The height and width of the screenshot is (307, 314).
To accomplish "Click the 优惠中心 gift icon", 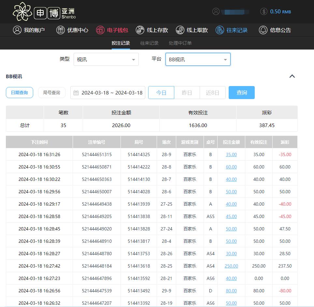I will [x=61, y=30].
